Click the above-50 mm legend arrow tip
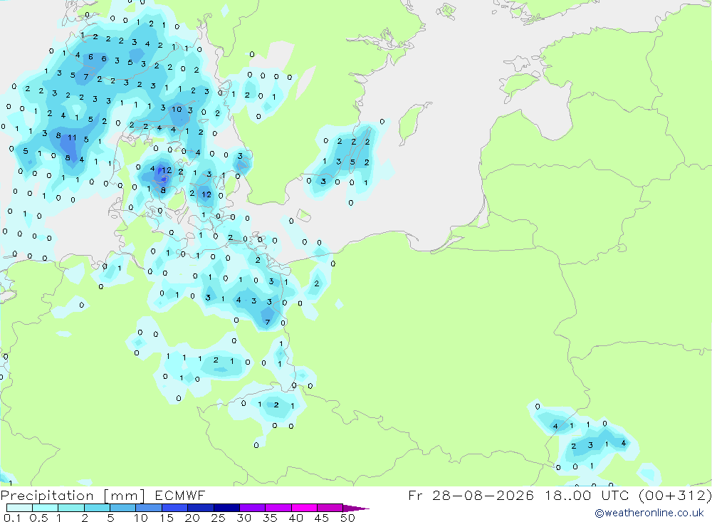The width and height of the screenshot is (712, 522). [x=355, y=508]
